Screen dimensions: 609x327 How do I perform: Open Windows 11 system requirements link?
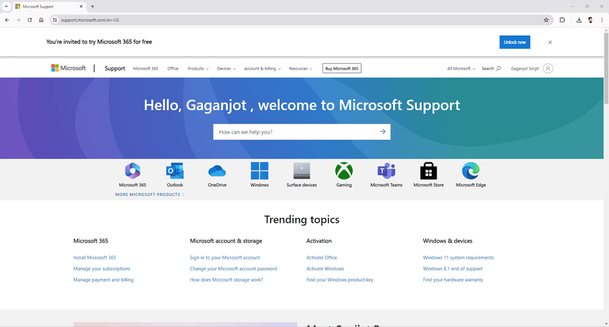click(x=459, y=257)
